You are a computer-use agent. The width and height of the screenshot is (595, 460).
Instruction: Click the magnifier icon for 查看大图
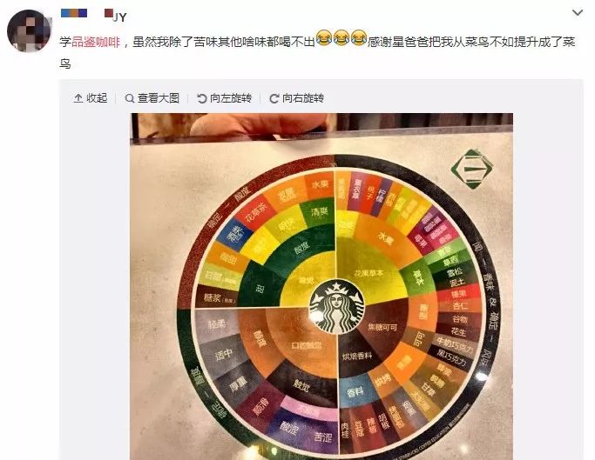(x=130, y=98)
